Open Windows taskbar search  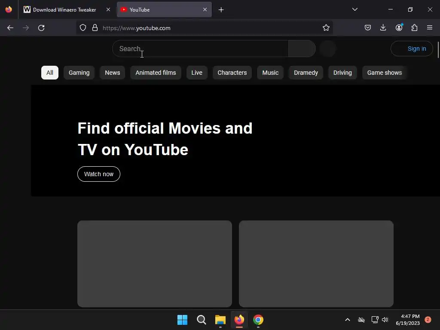[x=201, y=320]
